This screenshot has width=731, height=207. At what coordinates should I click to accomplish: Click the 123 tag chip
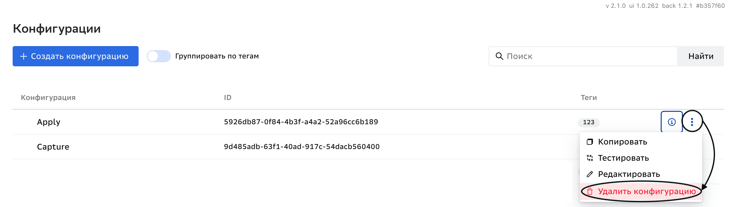[x=588, y=122]
